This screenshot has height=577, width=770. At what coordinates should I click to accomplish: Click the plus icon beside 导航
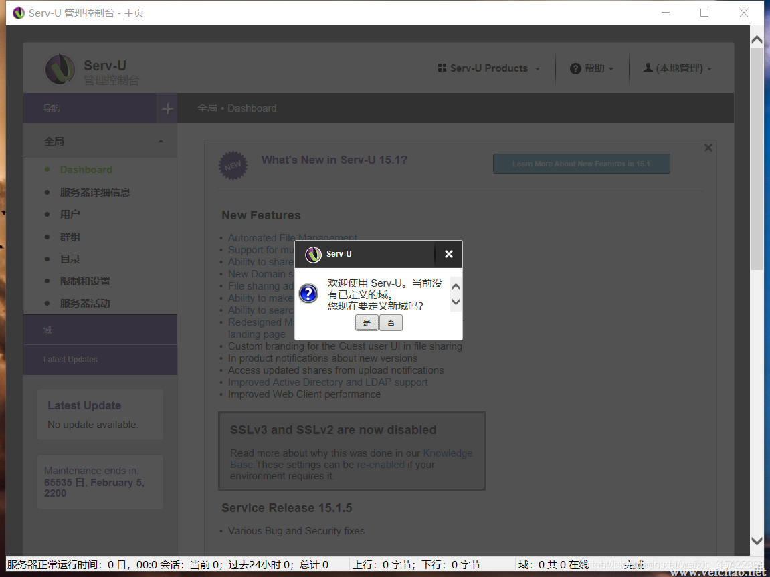(167, 108)
